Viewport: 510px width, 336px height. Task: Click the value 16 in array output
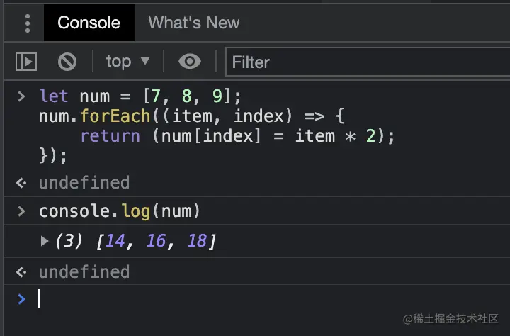click(156, 242)
